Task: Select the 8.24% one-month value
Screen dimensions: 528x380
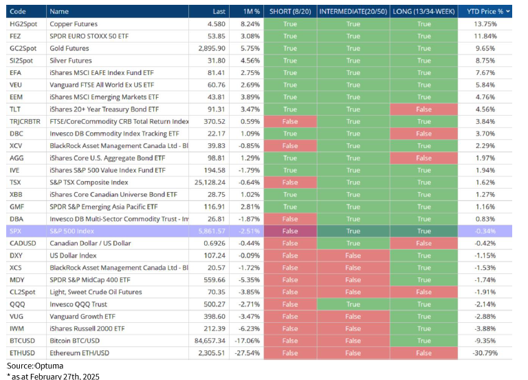Action: pyautogui.click(x=250, y=24)
